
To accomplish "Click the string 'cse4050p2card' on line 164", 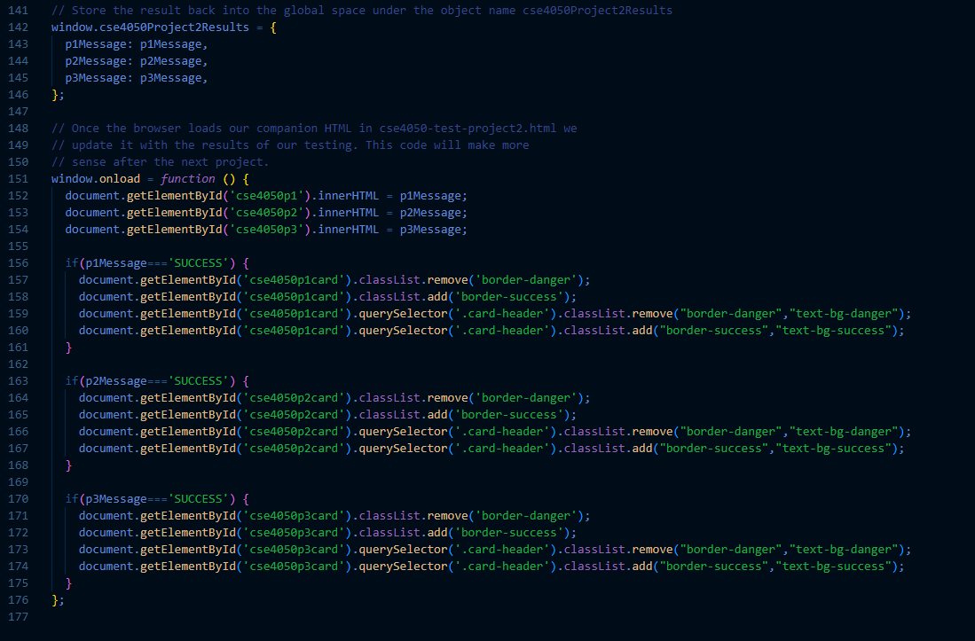I will click(294, 397).
